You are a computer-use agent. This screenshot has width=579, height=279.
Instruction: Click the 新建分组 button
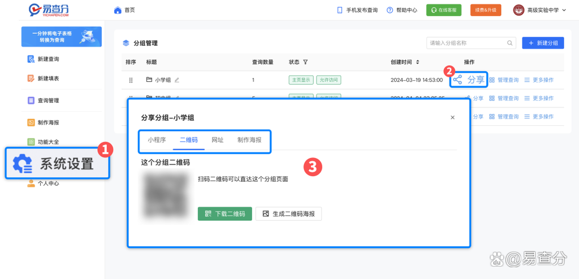543,43
